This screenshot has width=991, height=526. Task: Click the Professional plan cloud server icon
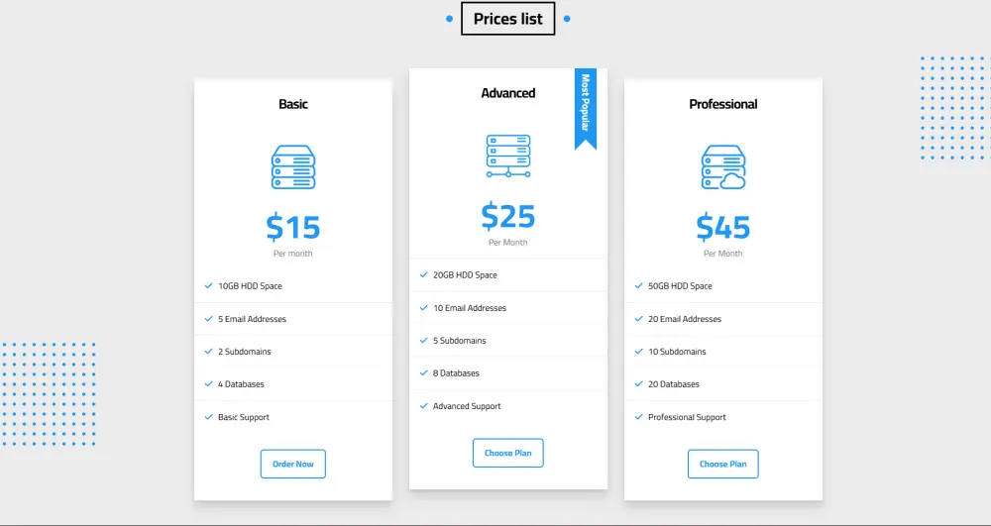(x=722, y=167)
